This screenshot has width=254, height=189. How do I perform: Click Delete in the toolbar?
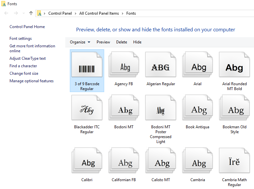122,42
